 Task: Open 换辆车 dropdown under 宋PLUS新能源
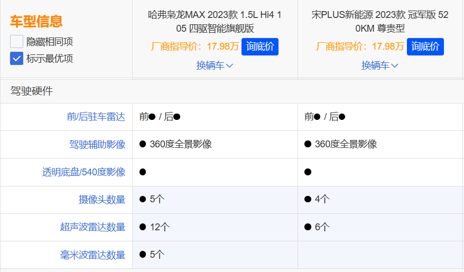click(380, 65)
